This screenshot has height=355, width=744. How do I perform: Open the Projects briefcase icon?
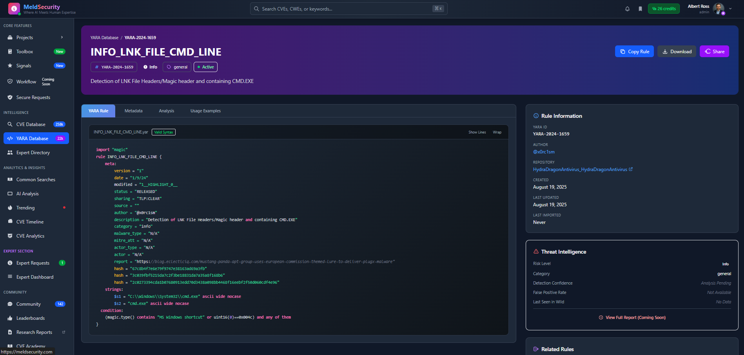[x=10, y=37]
